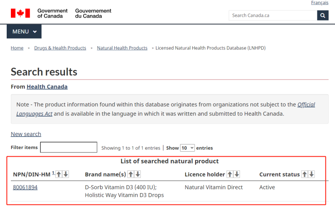
Task: Sort NPN/DIN-HM column ascending
Action: (59, 174)
